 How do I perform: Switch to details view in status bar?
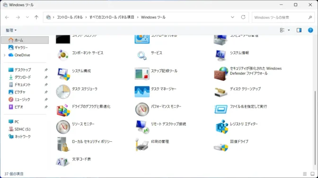(305, 174)
